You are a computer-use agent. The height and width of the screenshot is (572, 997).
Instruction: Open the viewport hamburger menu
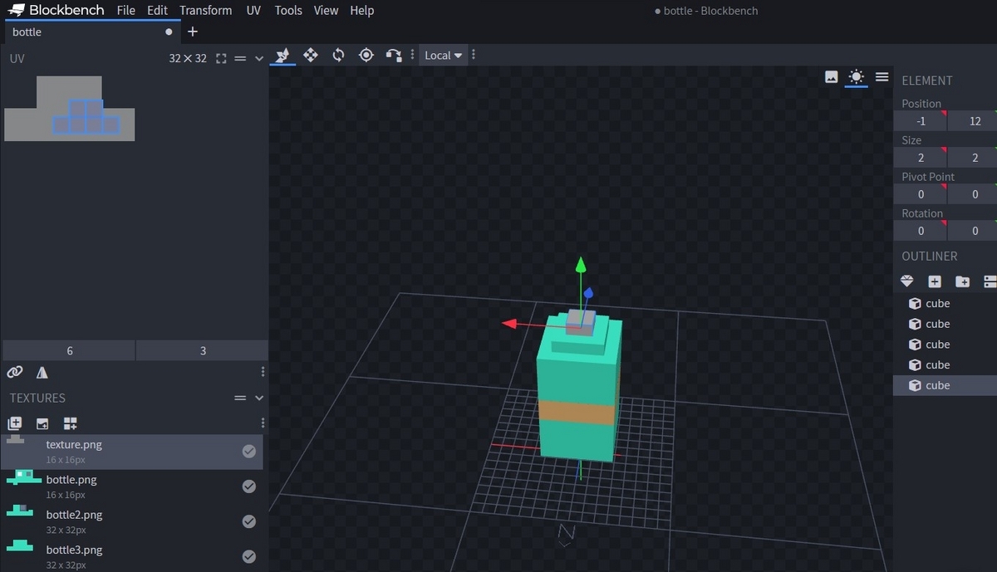(882, 77)
